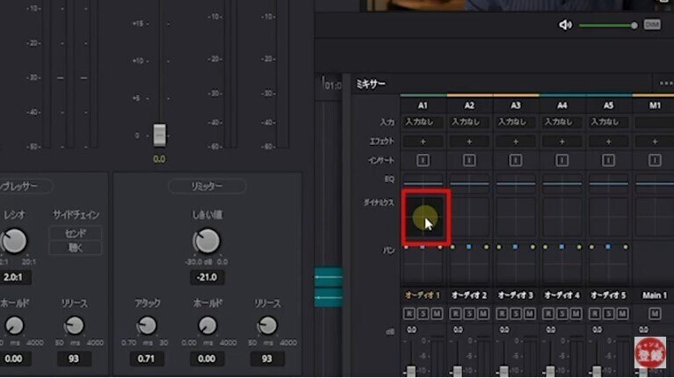Toggle the insert button on A3
674x378 pixels.
(x=516, y=160)
